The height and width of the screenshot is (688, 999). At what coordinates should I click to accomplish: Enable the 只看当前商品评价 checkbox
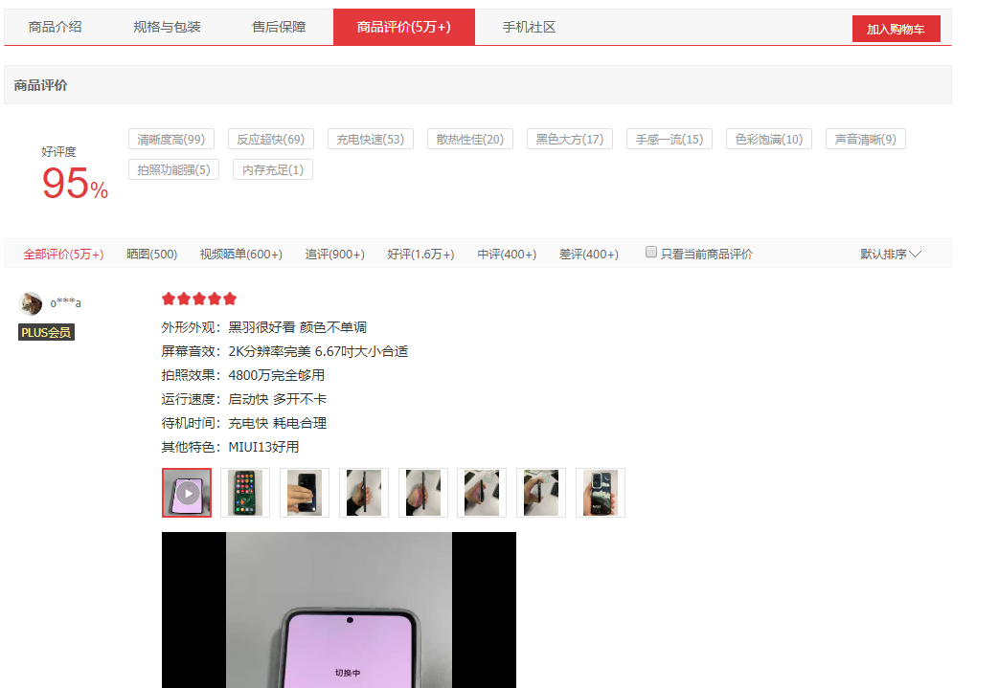650,252
